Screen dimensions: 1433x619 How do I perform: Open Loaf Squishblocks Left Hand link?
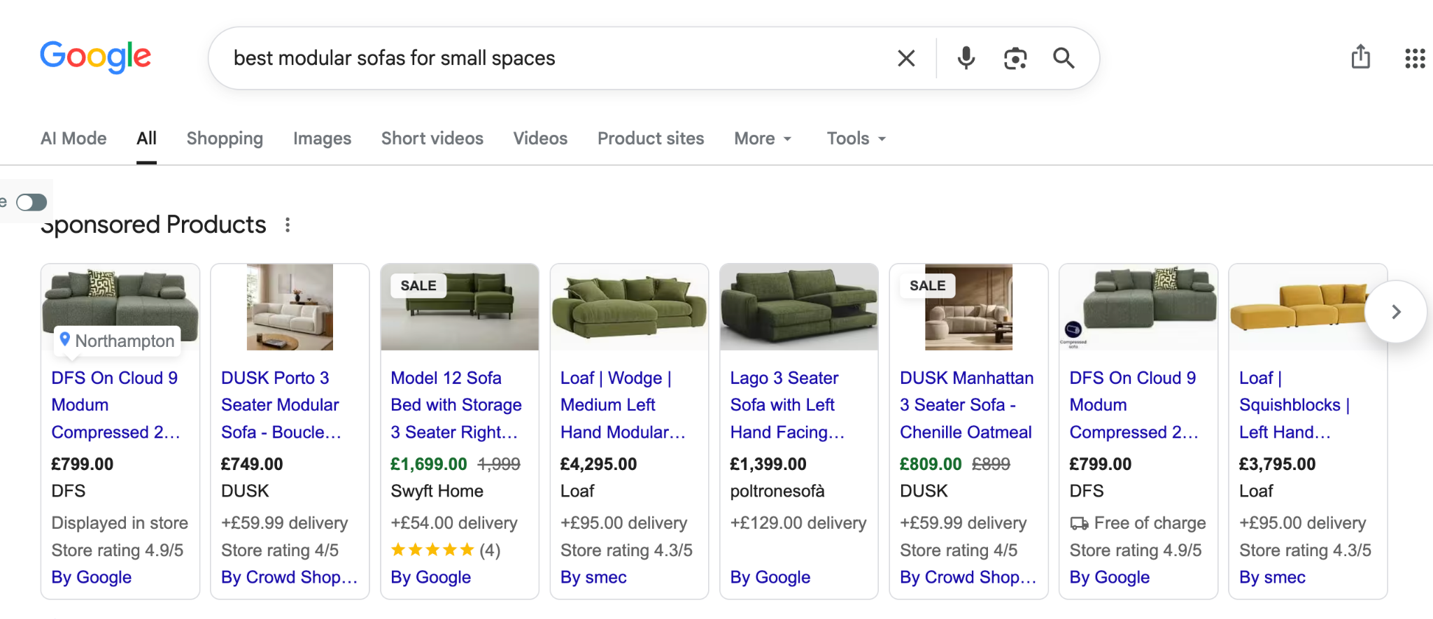(x=1294, y=405)
